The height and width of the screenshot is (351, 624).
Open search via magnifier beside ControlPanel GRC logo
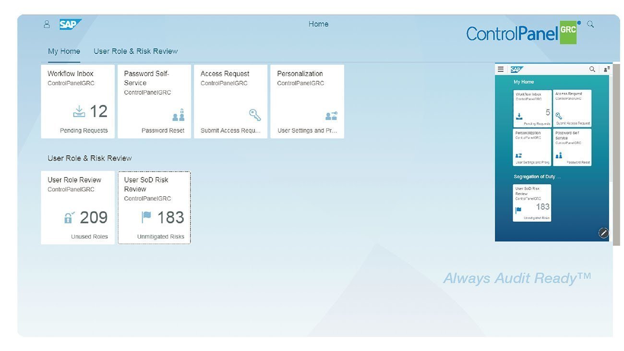590,24
